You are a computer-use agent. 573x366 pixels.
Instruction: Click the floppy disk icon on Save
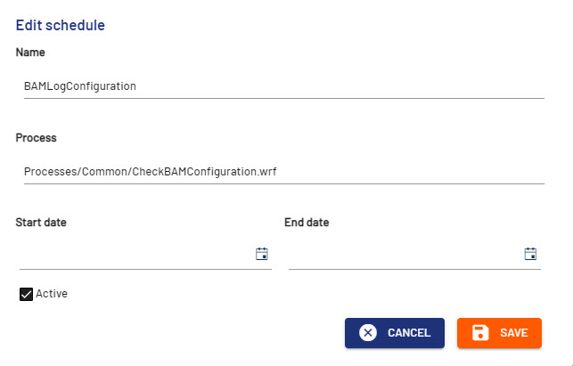tap(479, 332)
